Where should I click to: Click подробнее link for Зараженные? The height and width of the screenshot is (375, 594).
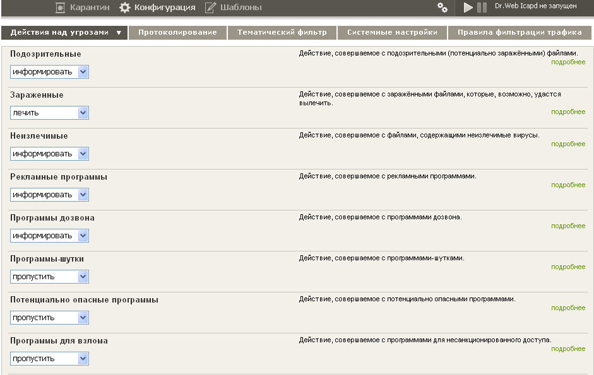coord(568,112)
